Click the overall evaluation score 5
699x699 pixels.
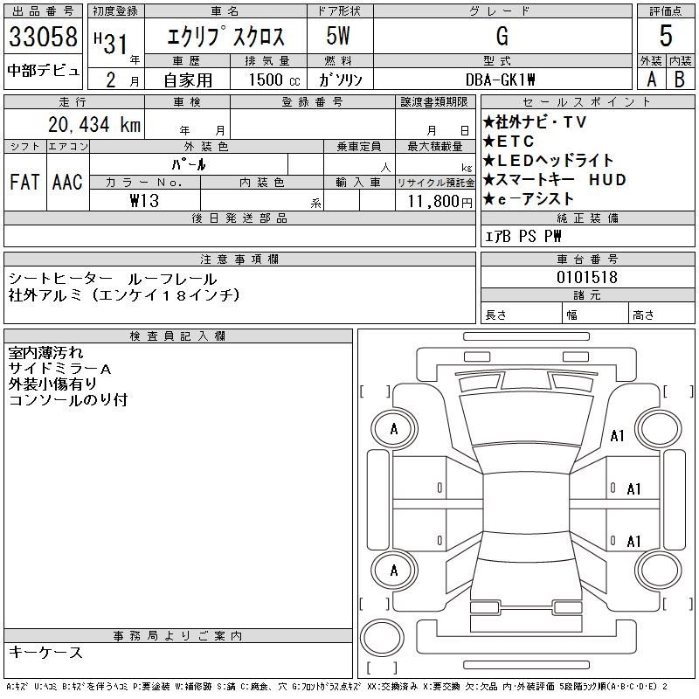[666, 36]
